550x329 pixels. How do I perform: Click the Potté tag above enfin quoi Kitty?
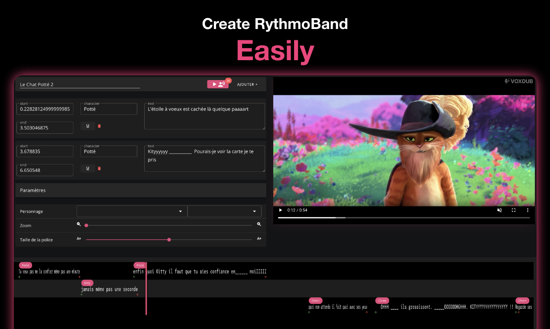(139, 265)
